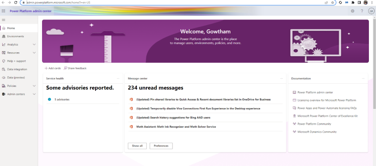Open browser side panel icon
The image size is (376, 166).
[x=359, y=2]
